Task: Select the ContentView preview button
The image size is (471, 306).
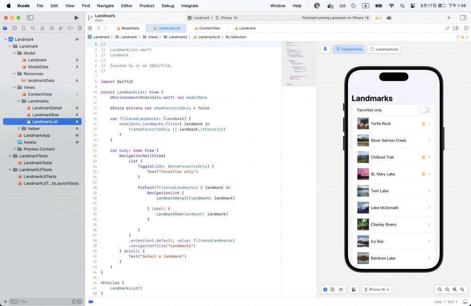Action: (x=349, y=49)
